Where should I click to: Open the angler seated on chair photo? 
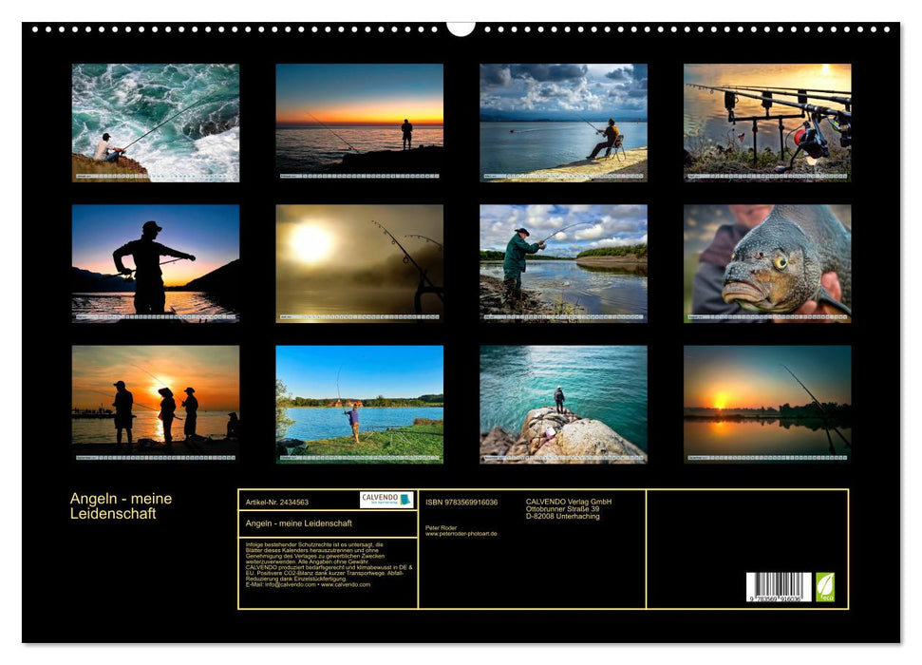pos(563,123)
